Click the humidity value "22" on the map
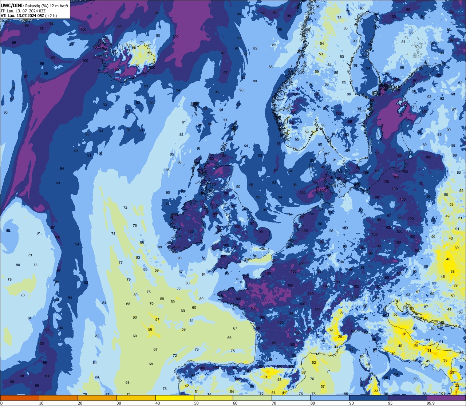The width and height of the screenshot is (466, 406). tap(457, 386)
